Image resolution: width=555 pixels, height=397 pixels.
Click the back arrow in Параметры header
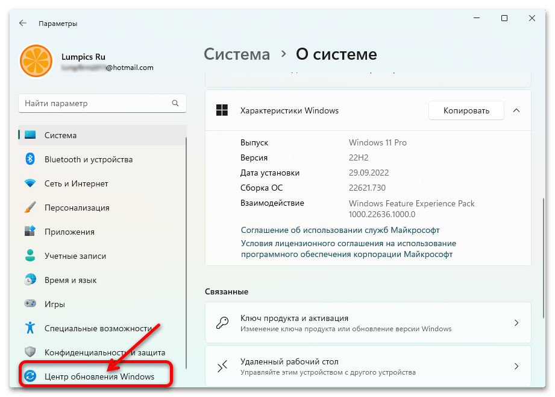23,23
